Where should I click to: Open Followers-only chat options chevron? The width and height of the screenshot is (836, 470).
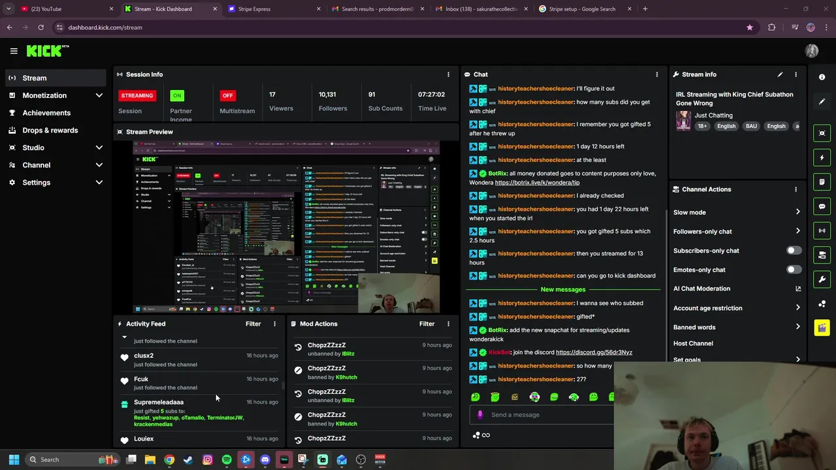(797, 231)
